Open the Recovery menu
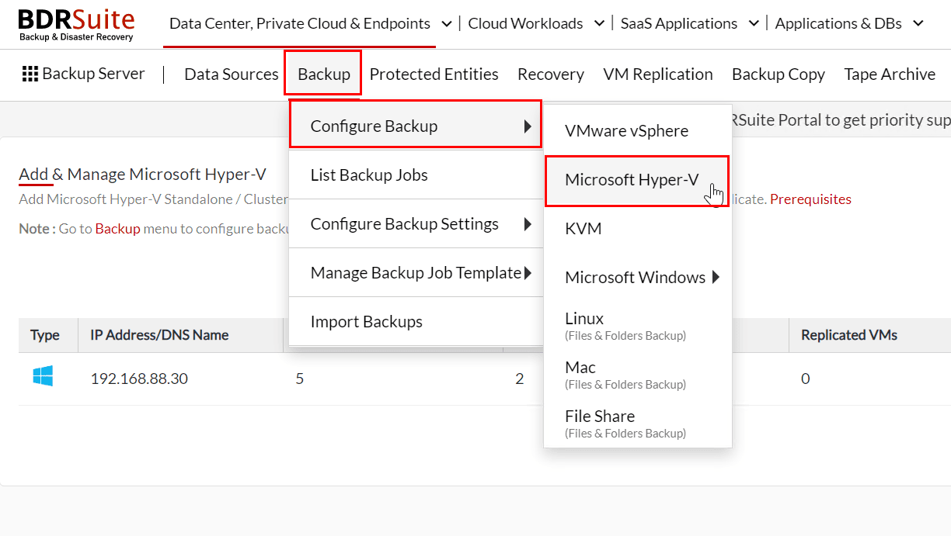The width and height of the screenshot is (951, 536). pos(551,74)
